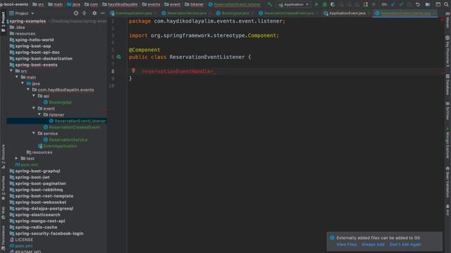Hide the Project tool window
This screenshot has height=253, width=451.
pyautogui.click(x=103, y=13)
